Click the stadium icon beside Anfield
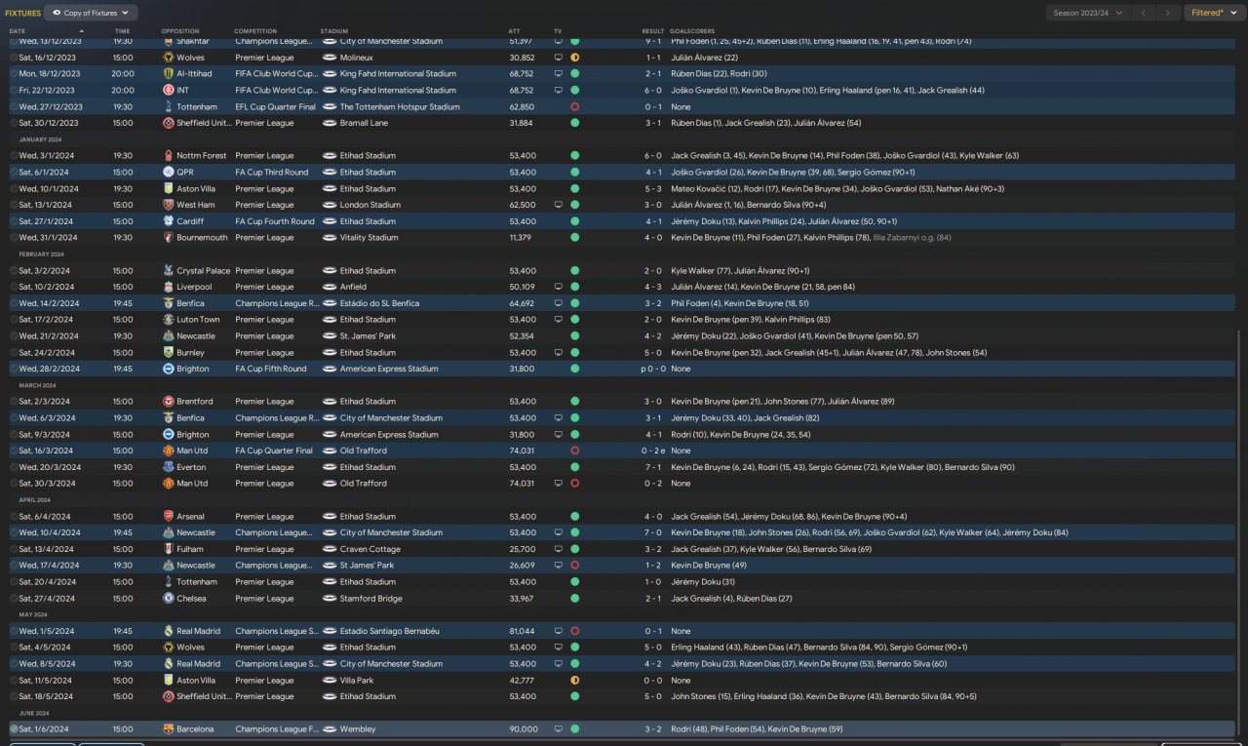The height and width of the screenshot is (746, 1248). tap(329, 288)
